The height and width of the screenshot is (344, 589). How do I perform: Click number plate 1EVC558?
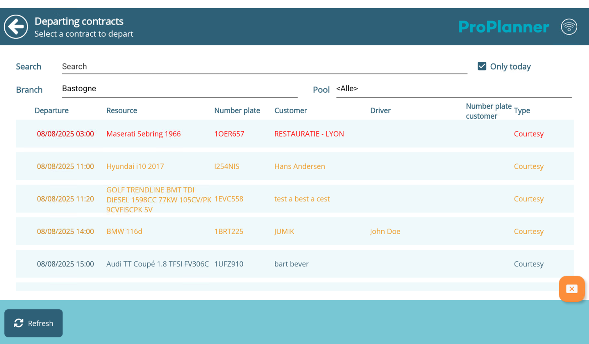[229, 199]
